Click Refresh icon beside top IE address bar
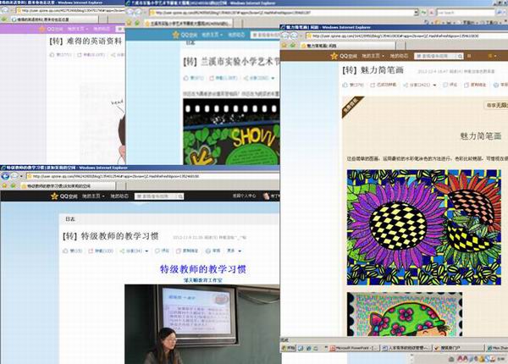Viewport: 508px width, 364px height. (424, 13)
